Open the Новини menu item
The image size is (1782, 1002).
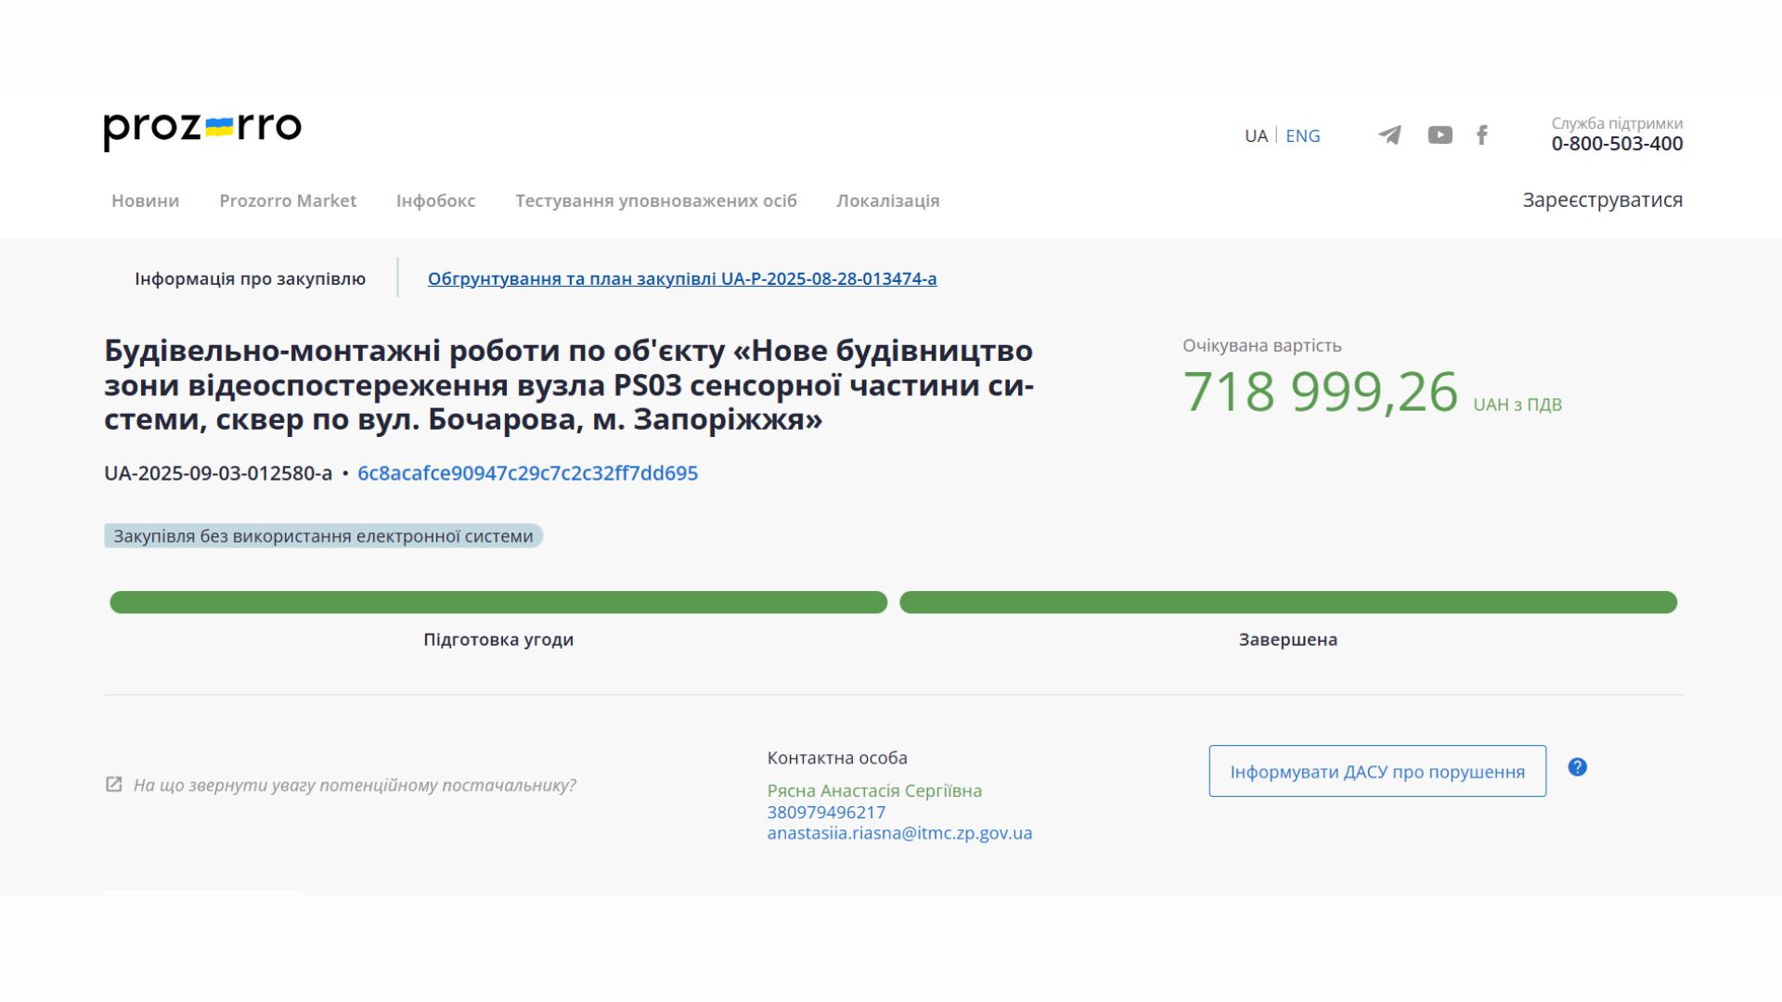tap(146, 200)
